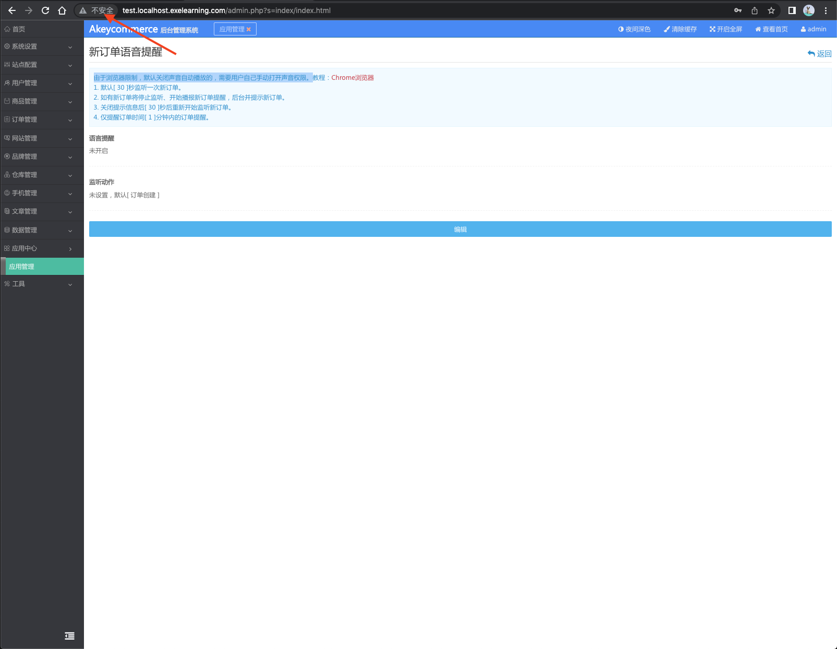Screen dimensions: 837x649
Task: Click the share page icon
Action: (755, 10)
